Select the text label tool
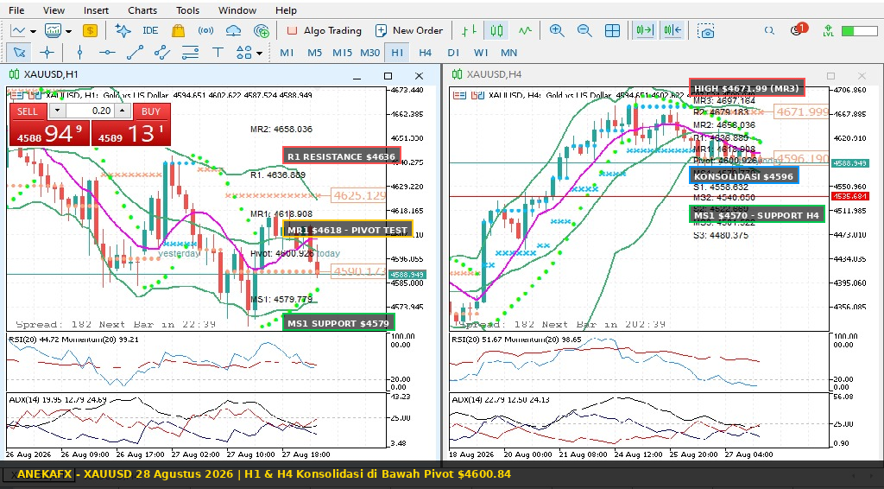Viewport: 884px width, 489px height. click(x=218, y=53)
